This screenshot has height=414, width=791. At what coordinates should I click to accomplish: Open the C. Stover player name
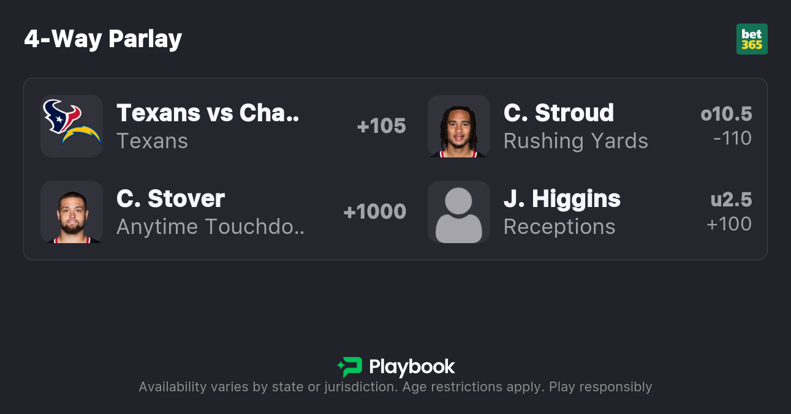click(170, 198)
